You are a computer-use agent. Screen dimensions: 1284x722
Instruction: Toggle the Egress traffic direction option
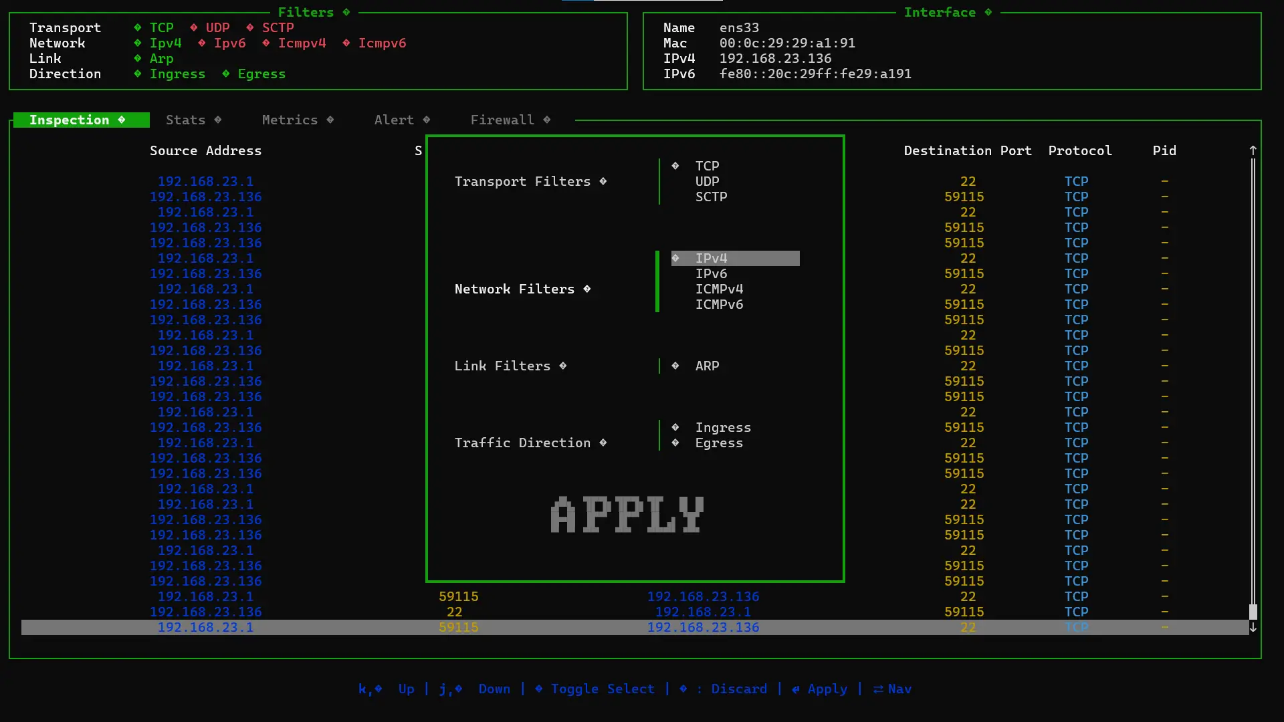[x=718, y=443]
